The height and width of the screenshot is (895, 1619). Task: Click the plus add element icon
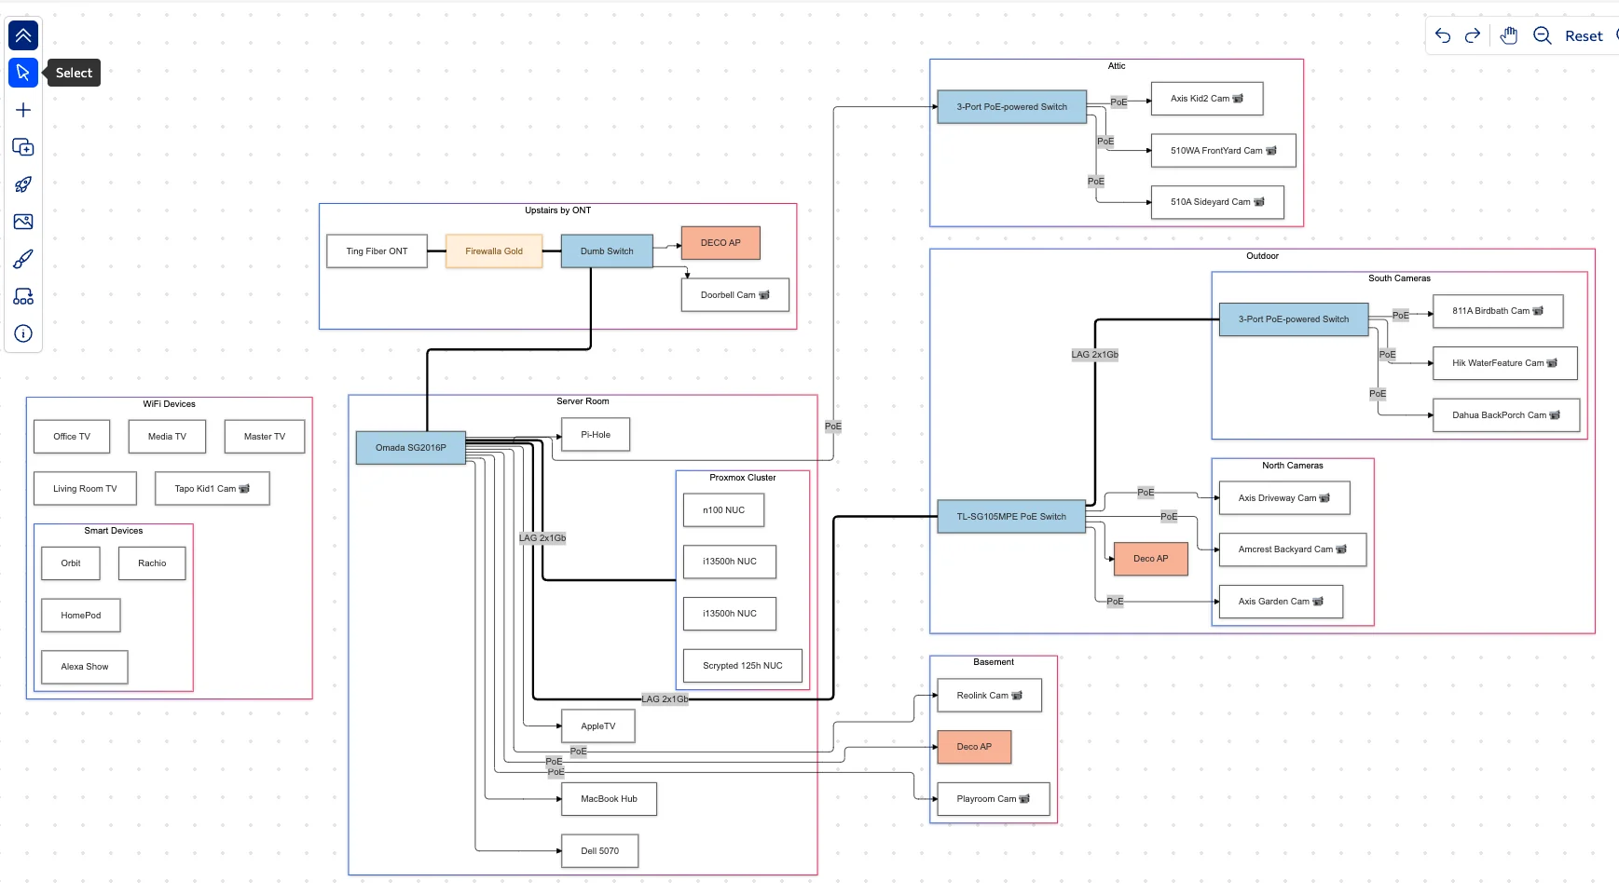point(23,110)
